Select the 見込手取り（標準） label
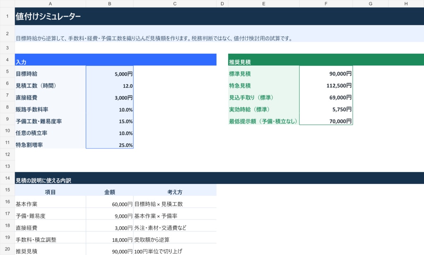424x255 pixels. pos(264,95)
